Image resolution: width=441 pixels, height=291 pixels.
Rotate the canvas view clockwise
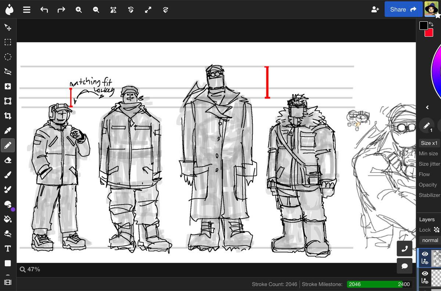pyautogui.click(x=165, y=10)
